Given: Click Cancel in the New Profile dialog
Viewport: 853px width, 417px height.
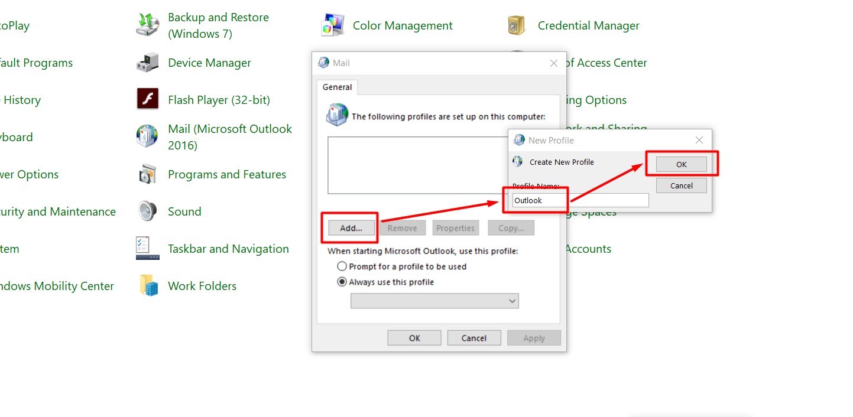Looking at the screenshot, I should 682,185.
